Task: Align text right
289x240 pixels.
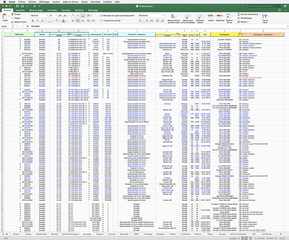Action: 83,20
